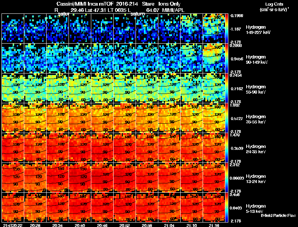Click the colorbar value "0.9456"
The image size is (298, 227).
(x=237, y=59)
